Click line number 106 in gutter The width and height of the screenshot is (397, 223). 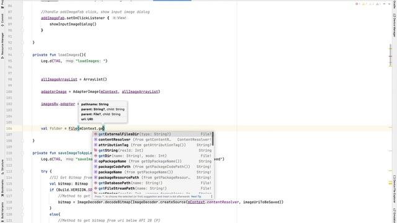[x=9, y=128]
